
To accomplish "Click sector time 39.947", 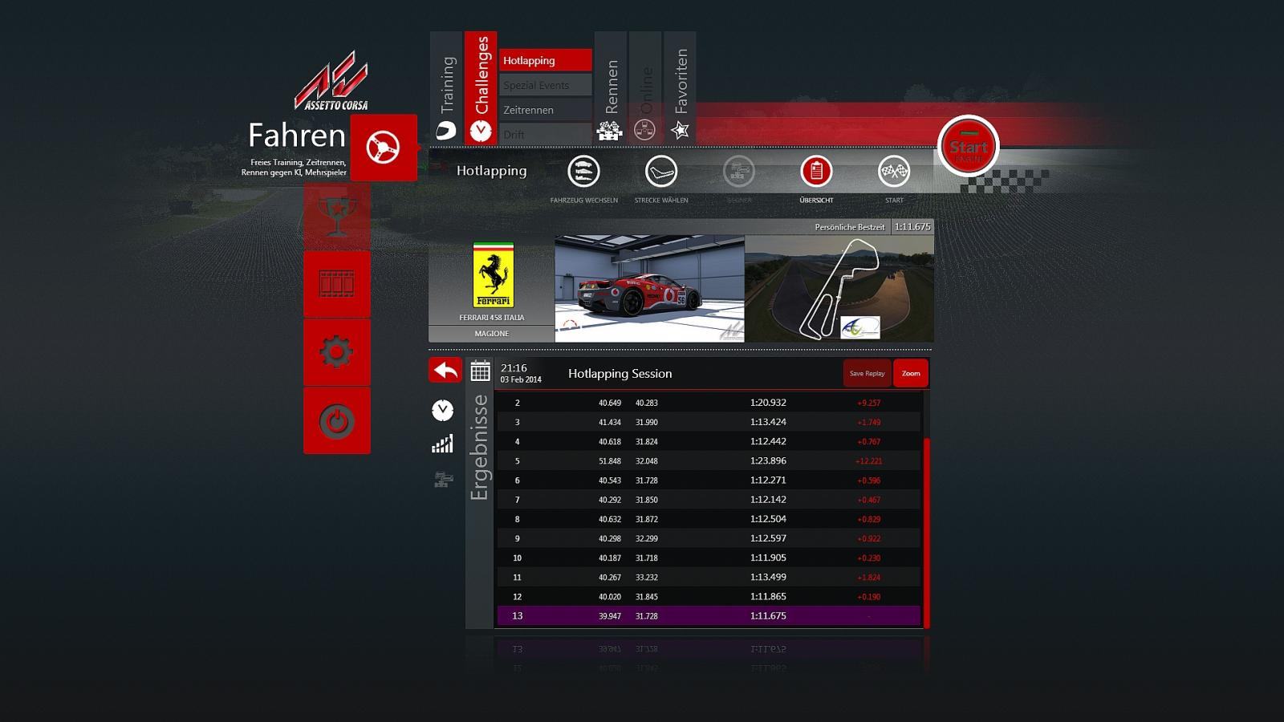I will coord(610,616).
